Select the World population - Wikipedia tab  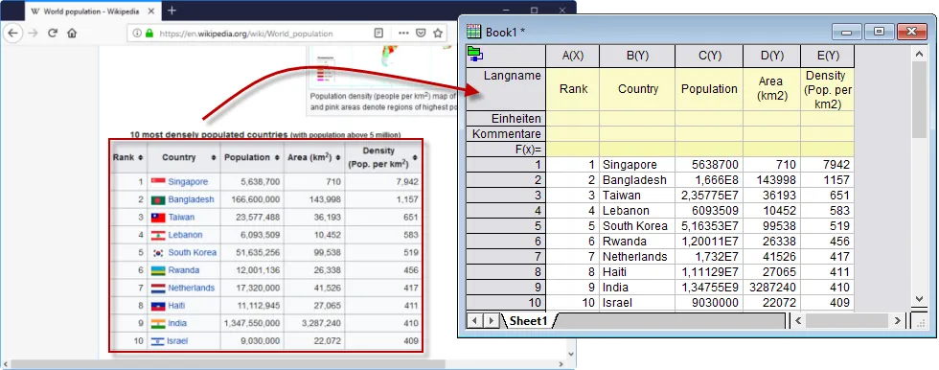pyautogui.click(x=93, y=11)
